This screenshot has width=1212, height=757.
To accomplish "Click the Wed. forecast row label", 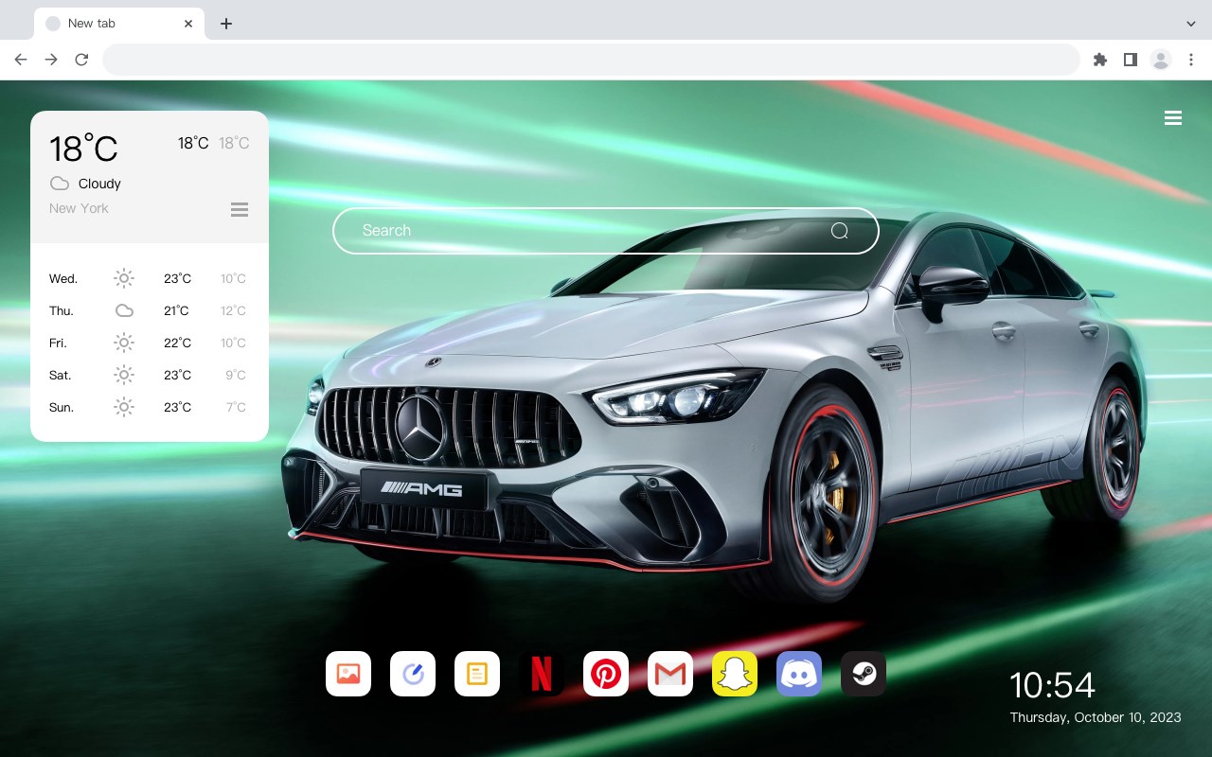I will (x=63, y=279).
